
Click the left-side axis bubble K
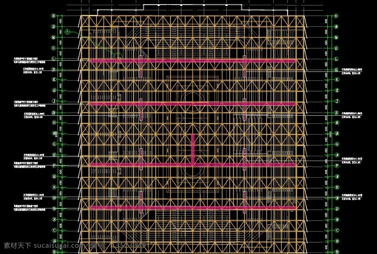[x=54, y=79]
